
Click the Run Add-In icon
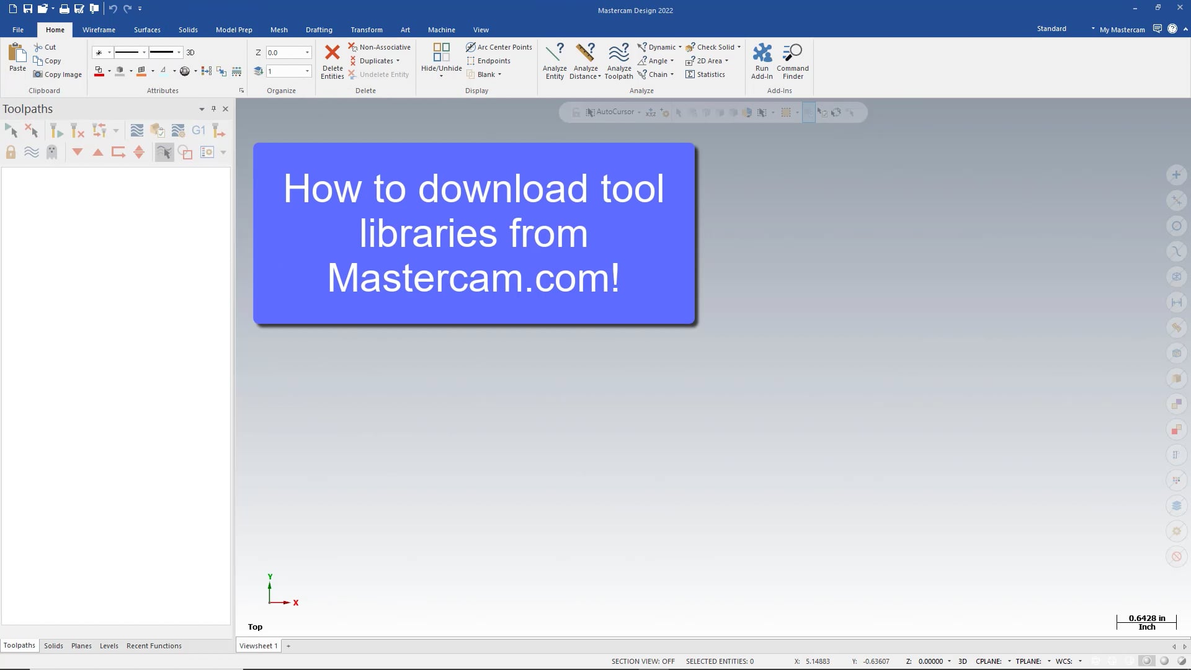(x=762, y=52)
